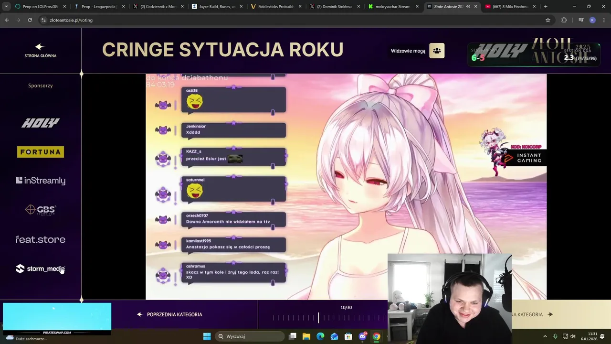Image resolution: width=611 pixels, height=344 pixels.
Task: Open the system volume control
Action: pyautogui.click(x=573, y=336)
